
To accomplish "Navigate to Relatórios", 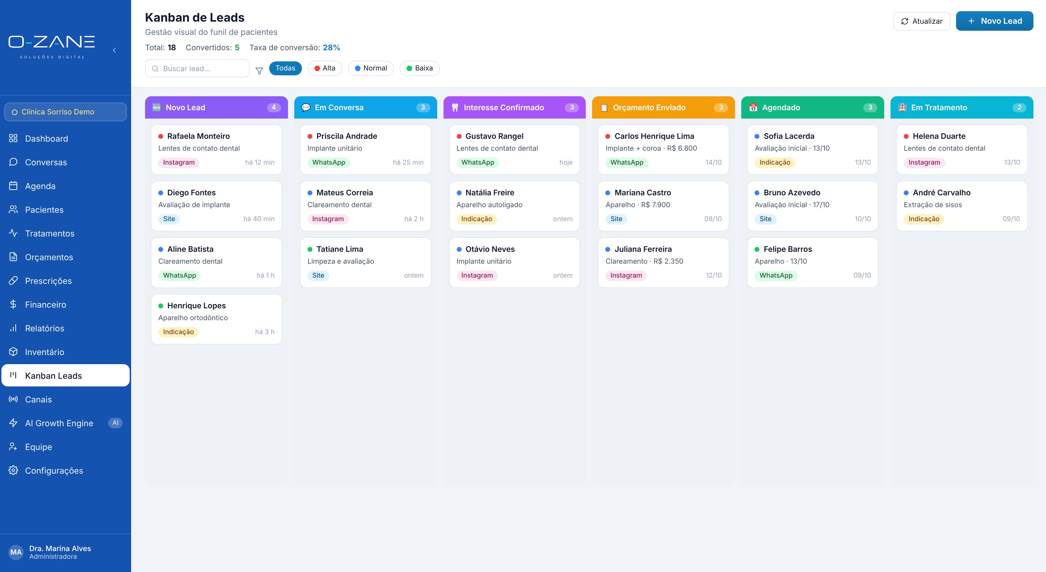I will 66,328.
